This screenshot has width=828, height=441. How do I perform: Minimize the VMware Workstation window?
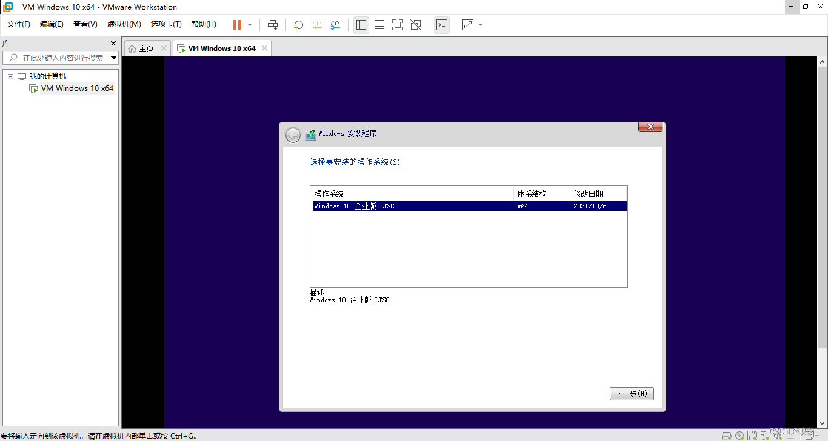click(x=791, y=7)
